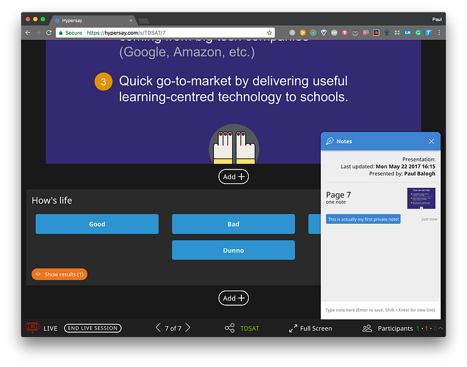Click Add + button below the slide
The height and width of the screenshot is (367, 467).
[233, 177]
